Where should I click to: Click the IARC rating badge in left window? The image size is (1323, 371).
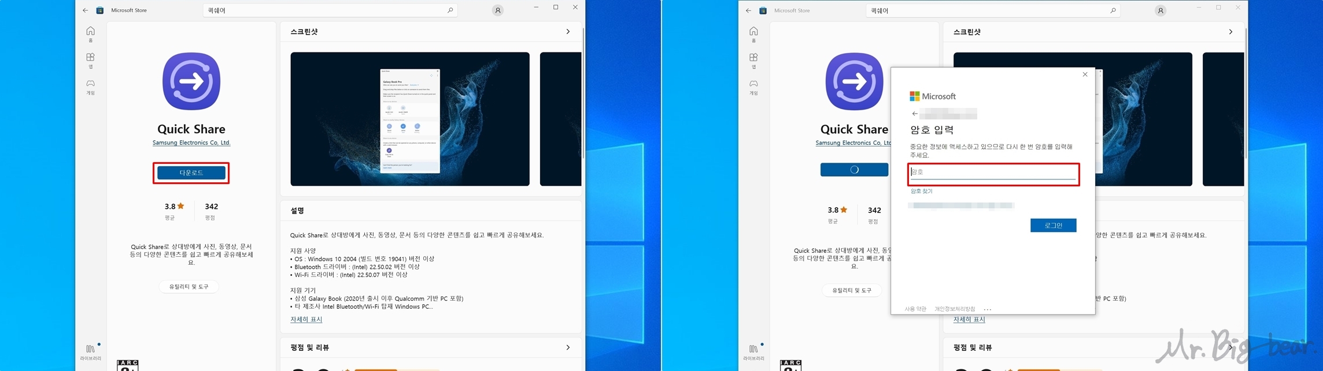(x=127, y=365)
